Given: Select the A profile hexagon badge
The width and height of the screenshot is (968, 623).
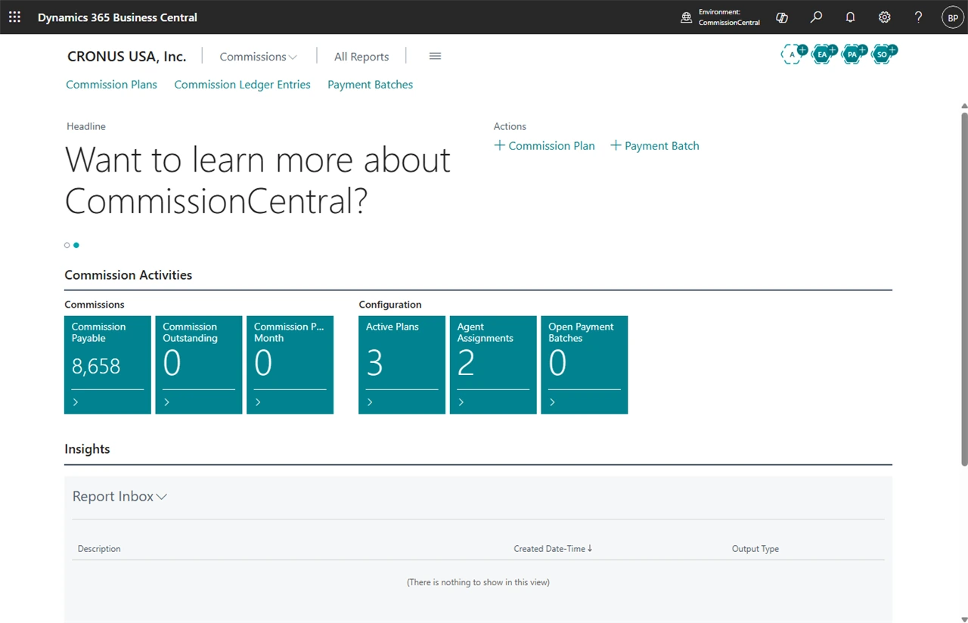Looking at the screenshot, I should click(x=793, y=54).
